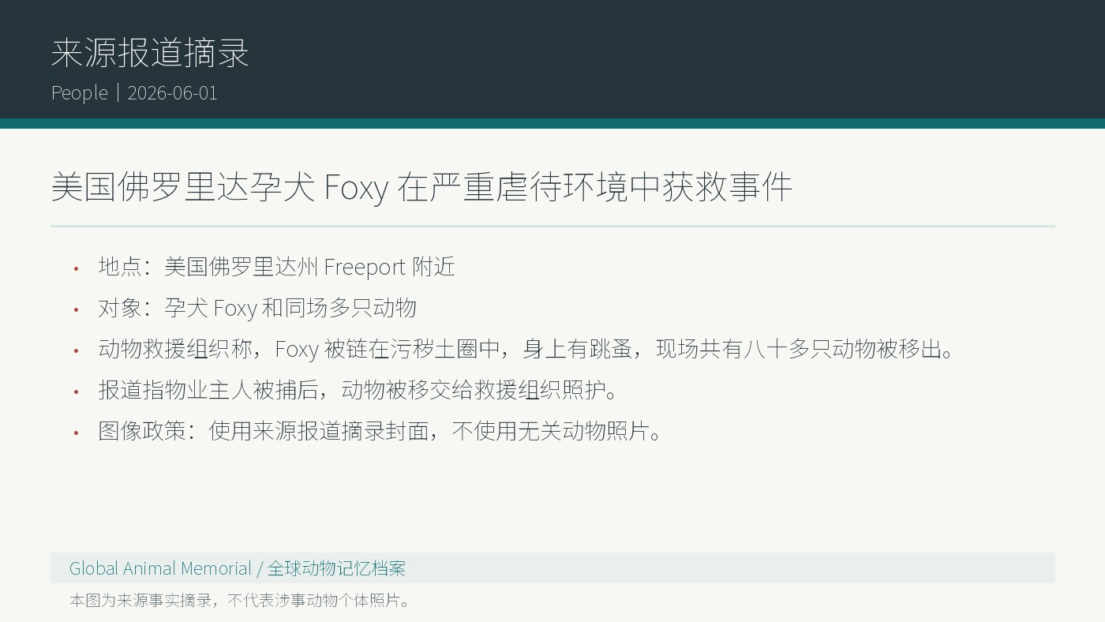Click the main headline about Foxy
Screen dimensions: 1105x622
[421, 187]
